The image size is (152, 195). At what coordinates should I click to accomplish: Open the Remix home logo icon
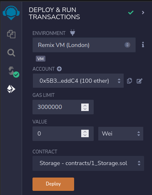(x=11, y=13)
